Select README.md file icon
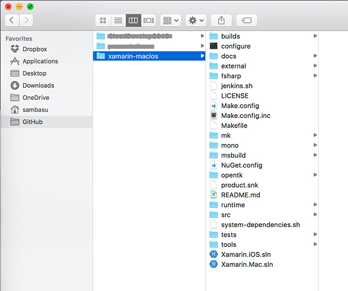Screen dimensions: 348x291 213,195
